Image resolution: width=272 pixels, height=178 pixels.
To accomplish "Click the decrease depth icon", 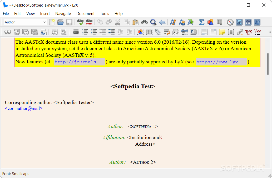I will (129, 32).
